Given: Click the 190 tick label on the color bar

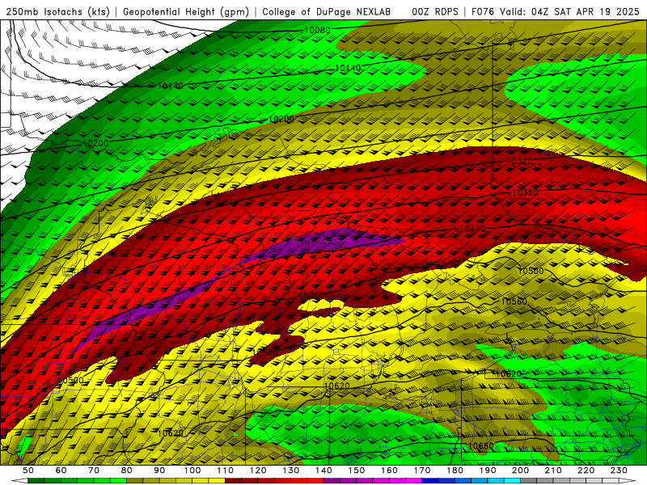Looking at the screenshot, I should tap(488, 470).
